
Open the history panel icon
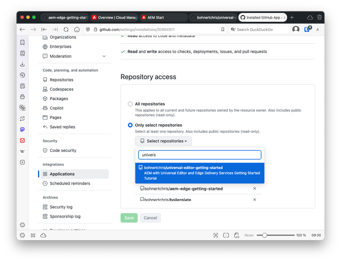22,75
